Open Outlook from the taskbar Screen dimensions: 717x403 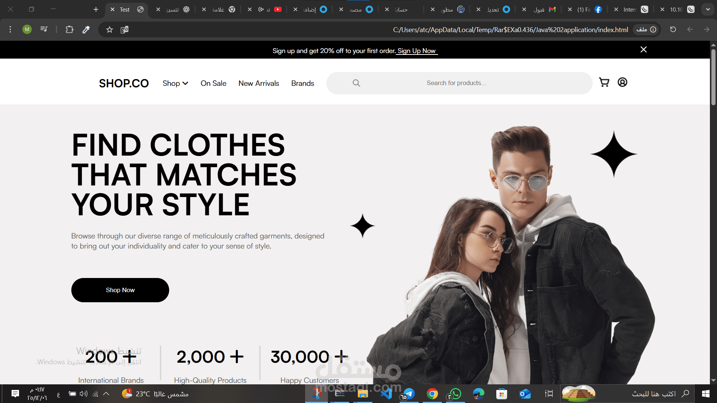click(x=525, y=394)
